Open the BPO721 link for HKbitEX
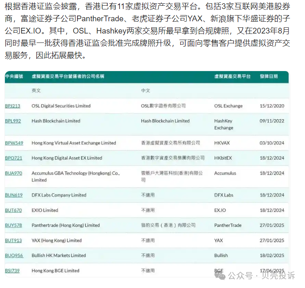Screen dimensions: 305x288 coord(13,158)
